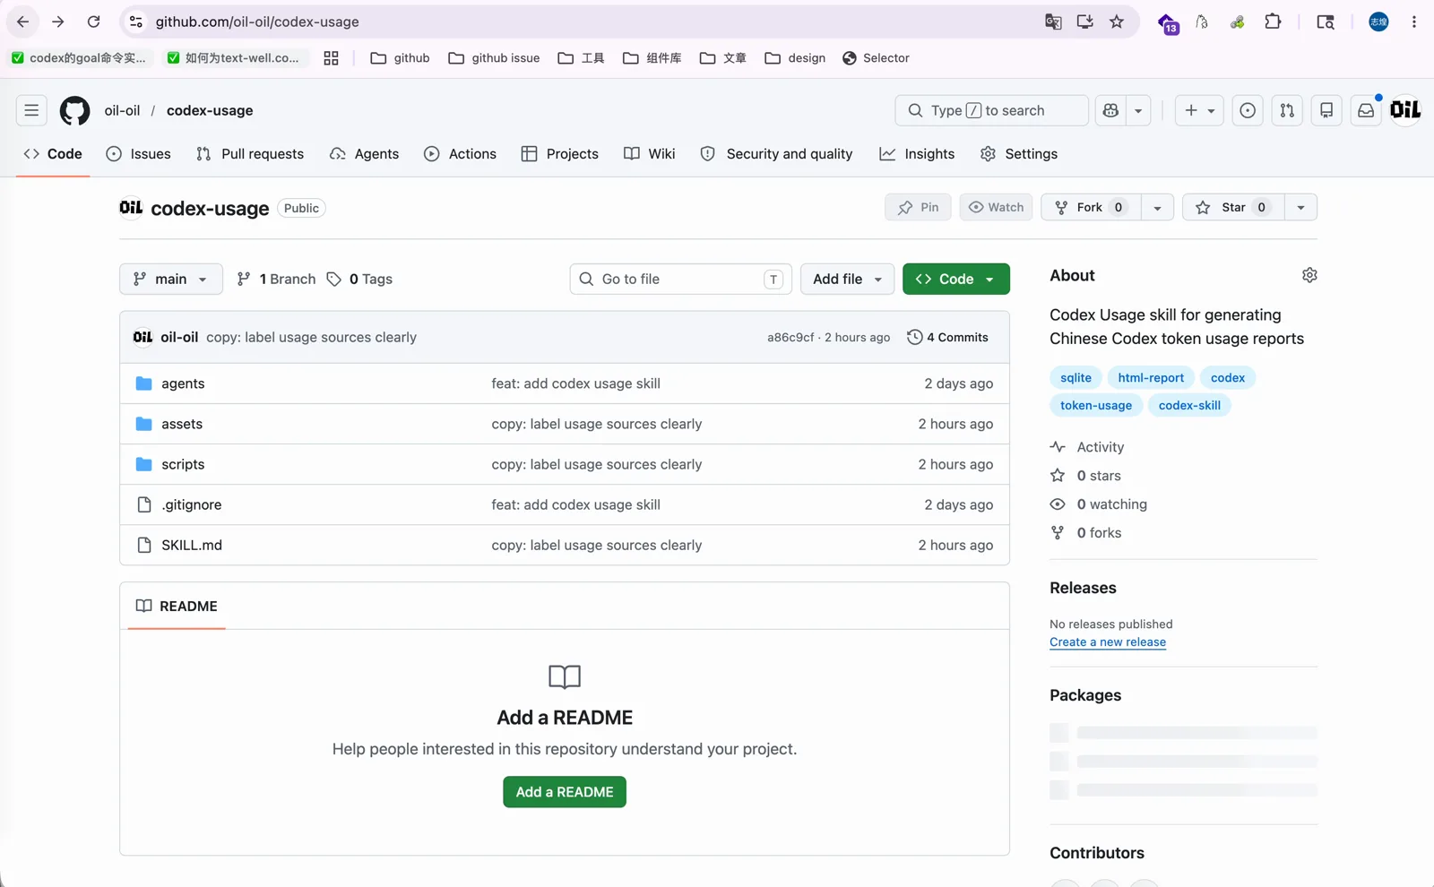Viewport: 1434px width, 887px height.
Task: Click the Go to file search field
Action: click(x=680, y=279)
